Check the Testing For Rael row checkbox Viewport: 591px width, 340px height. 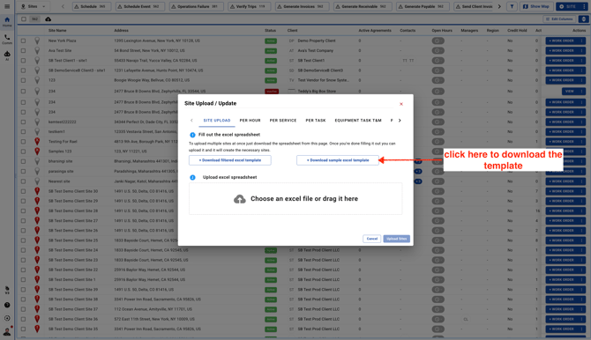pos(23,142)
